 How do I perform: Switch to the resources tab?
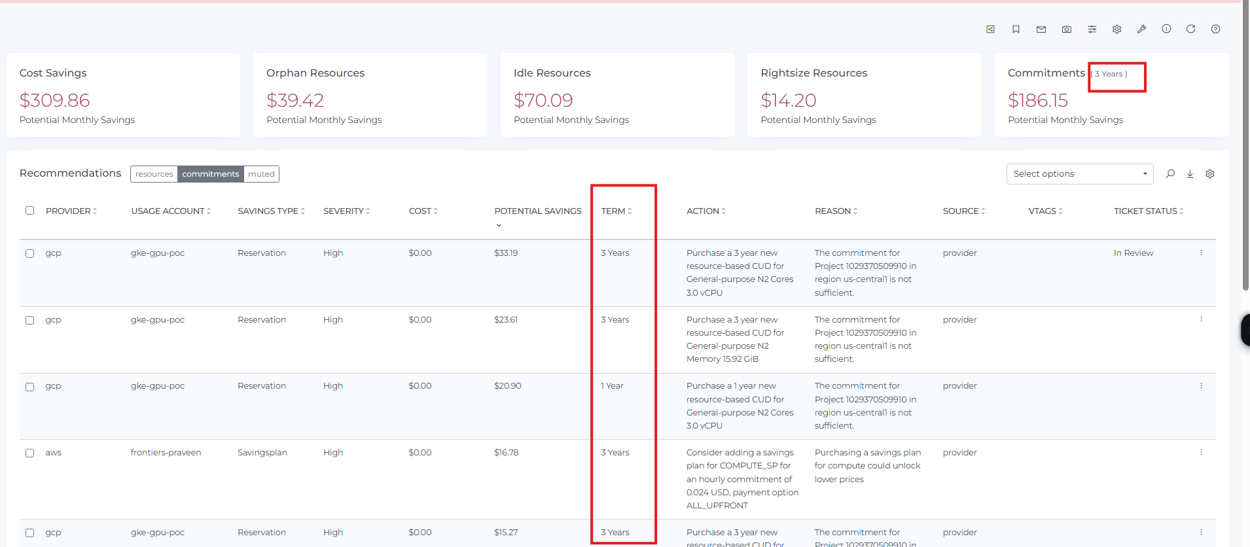click(x=154, y=174)
